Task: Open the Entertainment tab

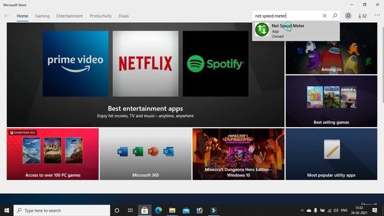Action: (70, 16)
